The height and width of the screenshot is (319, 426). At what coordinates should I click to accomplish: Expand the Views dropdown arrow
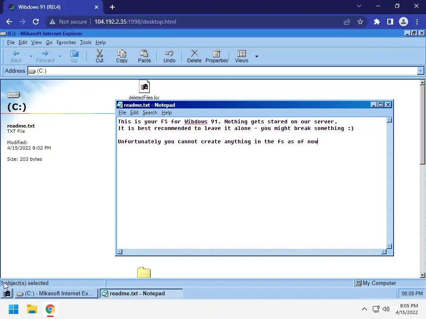click(256, 56)
